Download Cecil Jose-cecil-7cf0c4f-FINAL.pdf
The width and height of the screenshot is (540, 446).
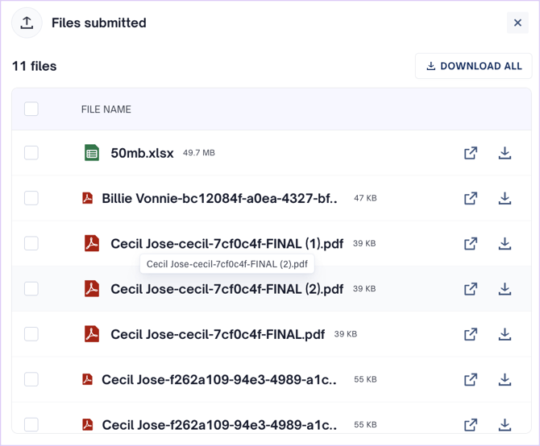point(505,333)
